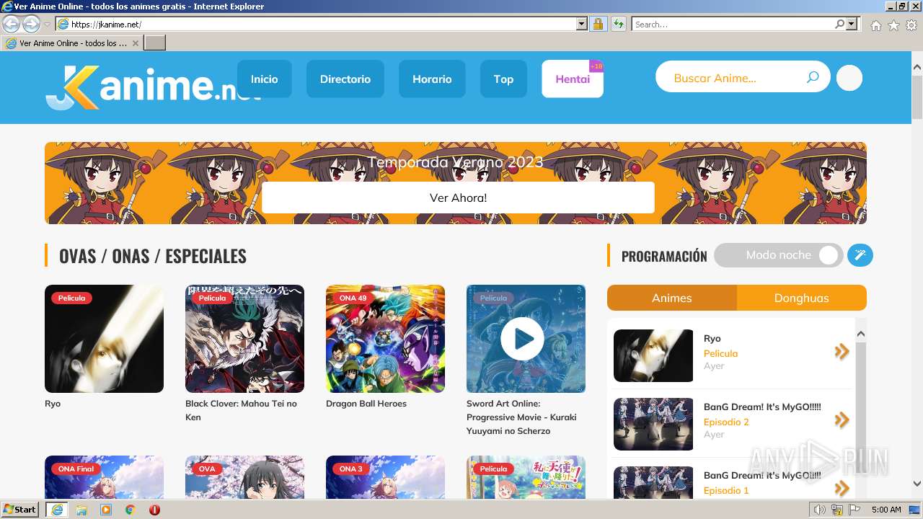Open the Dragon Ball Heroes title link
The width and height of the screenshot is (923, 519).
[366, 404]
